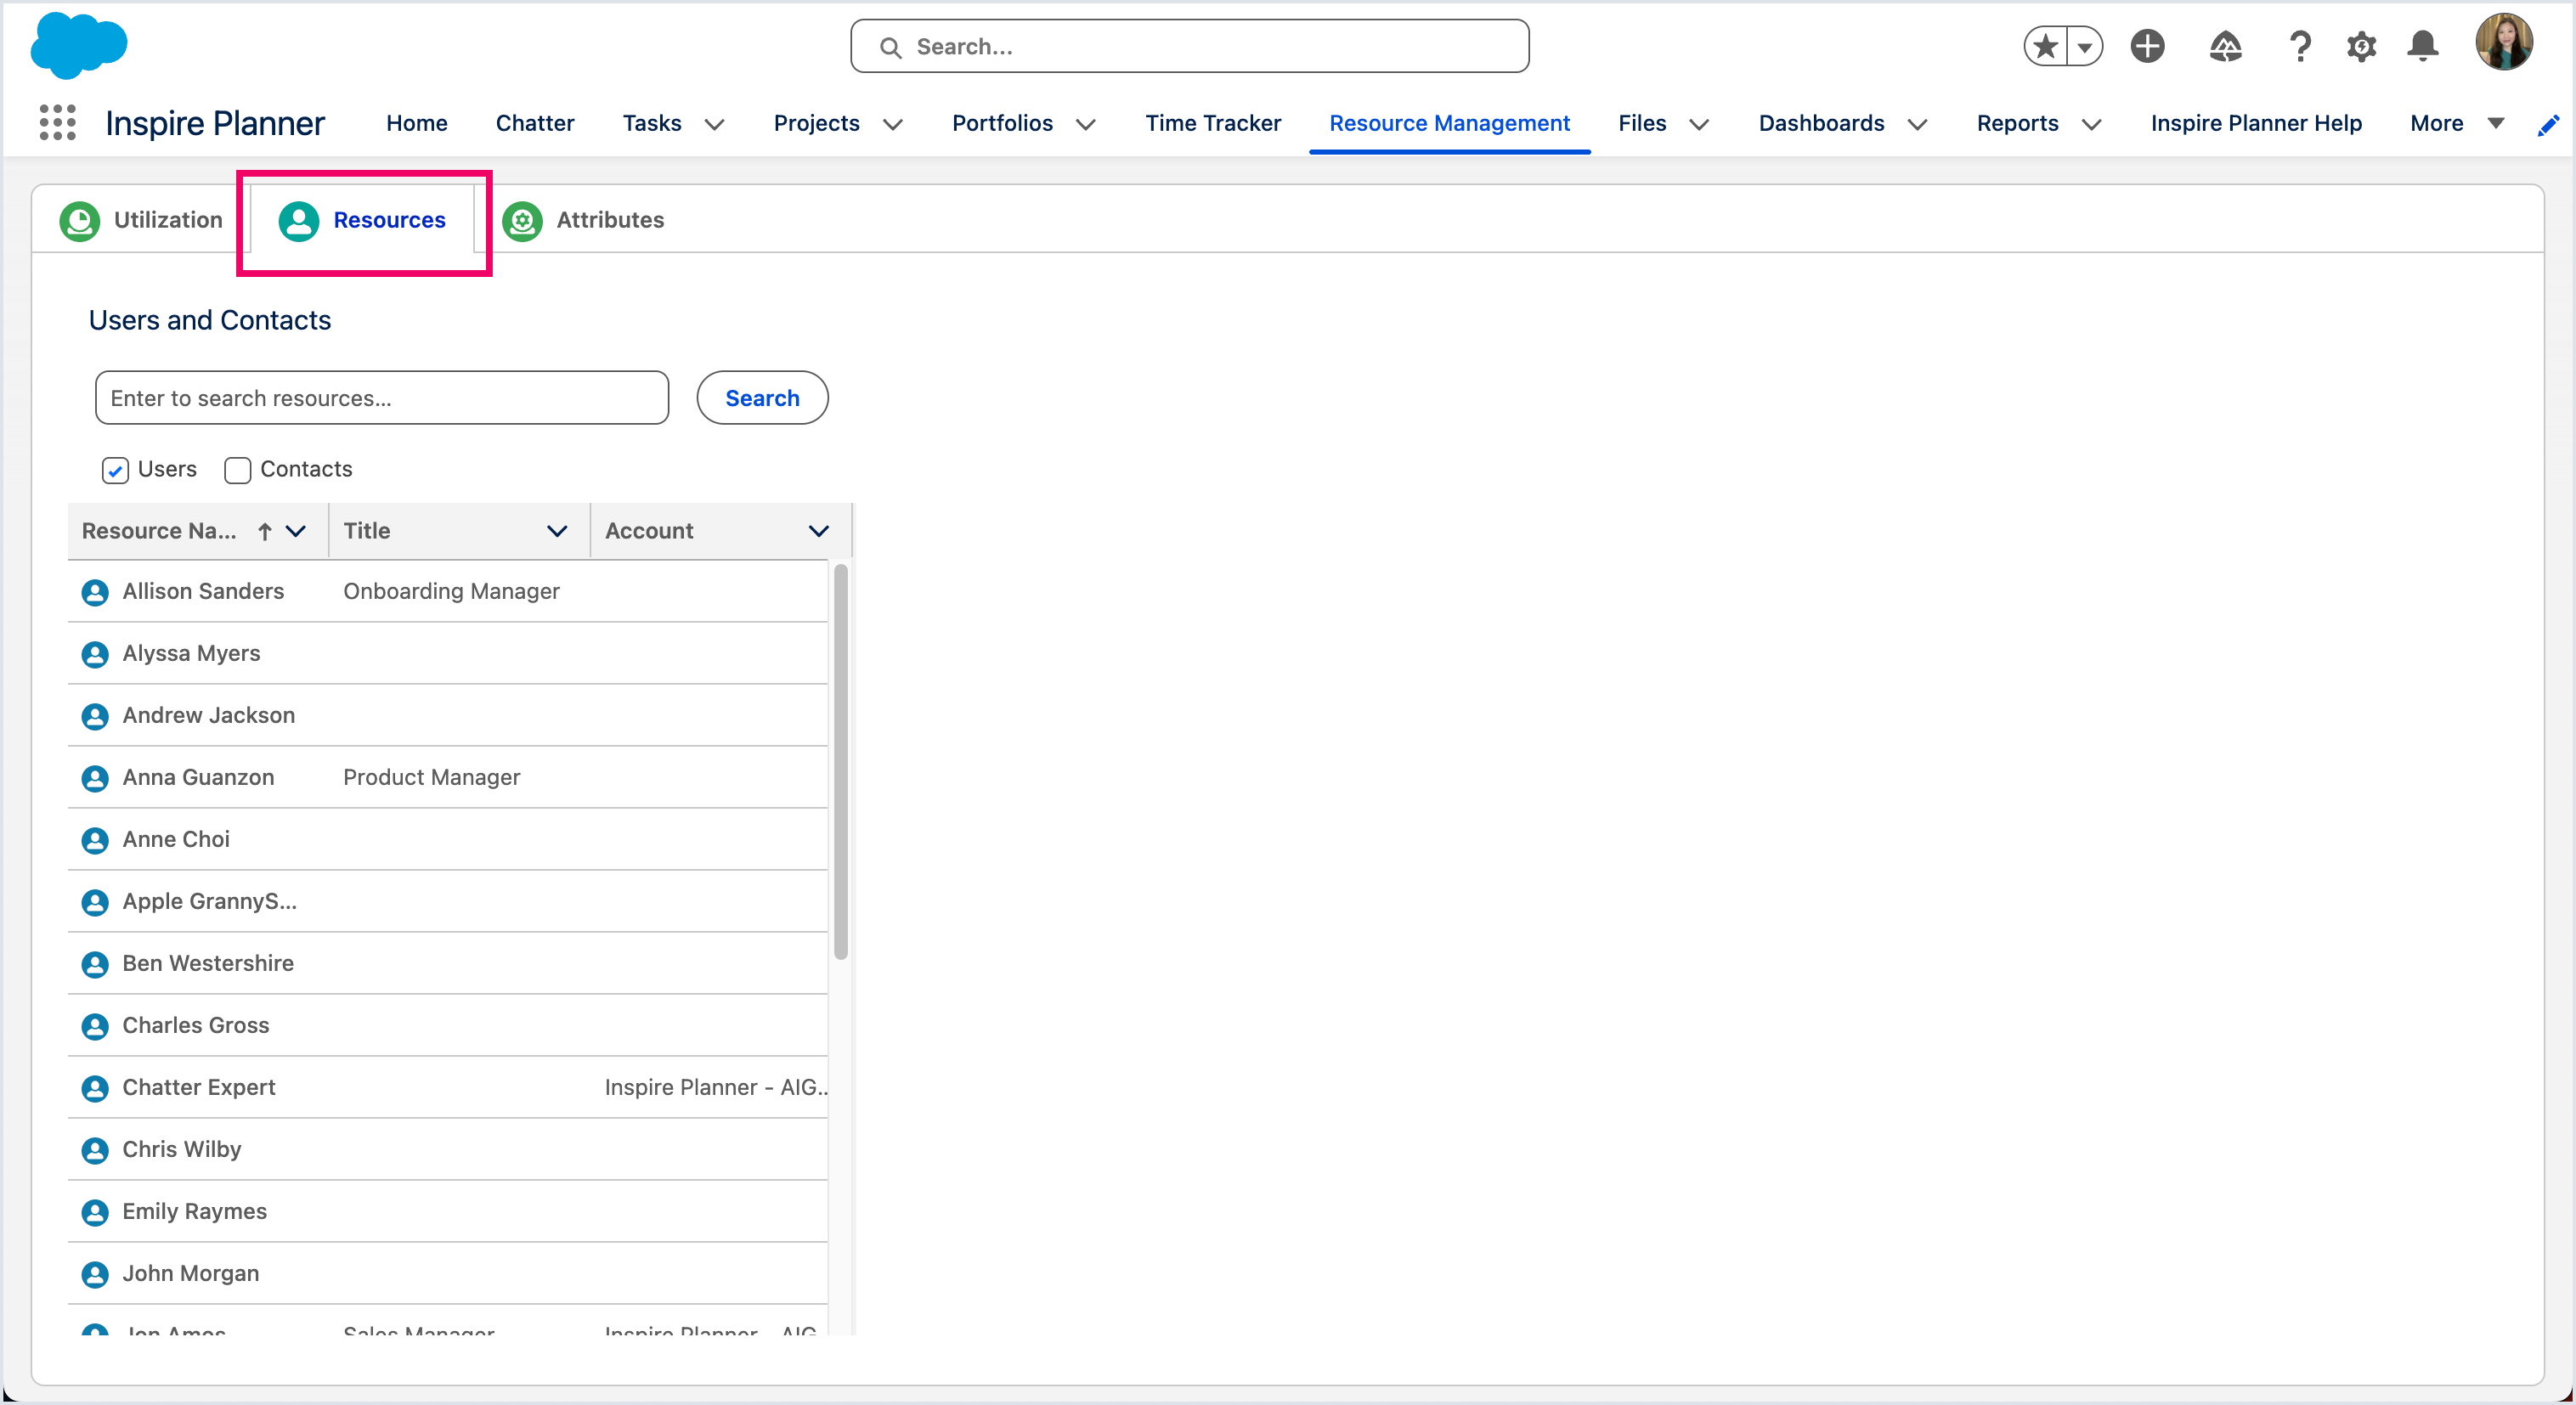The height and width of the screenshot is (1405, 2576).
Task: Expand the Portfolios navigation dropdown
Action: pos(1086,124)
